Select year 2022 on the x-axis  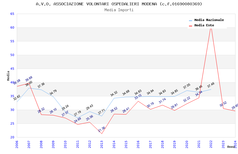tap(211, 144)
